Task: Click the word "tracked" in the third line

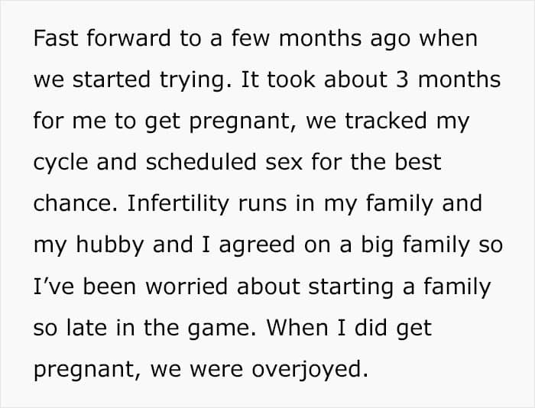Action: [386, 121]
